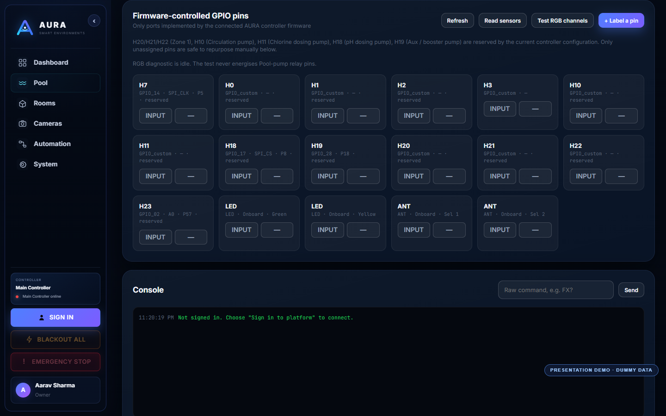The height and width of the screenshot is (416, 666).
Task: Click the console Send button
Action: [x=631, y=290]
